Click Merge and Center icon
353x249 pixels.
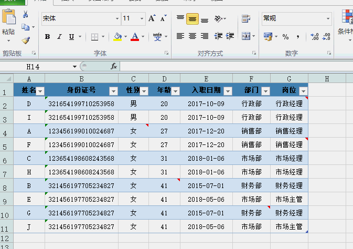click(246, 36)
